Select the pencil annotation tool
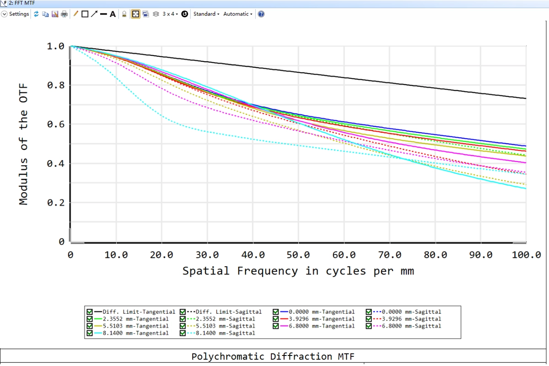Screen dimensions: 549x366 coord(76,14)
